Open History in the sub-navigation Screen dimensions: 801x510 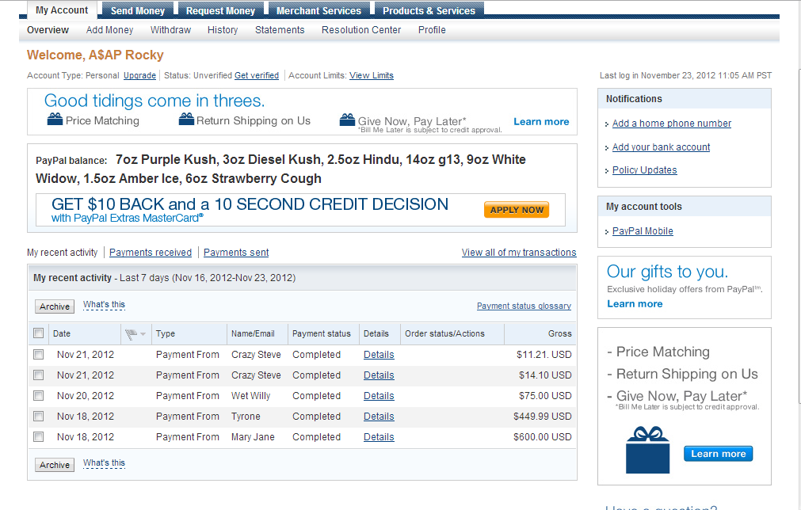coord(223,30)
